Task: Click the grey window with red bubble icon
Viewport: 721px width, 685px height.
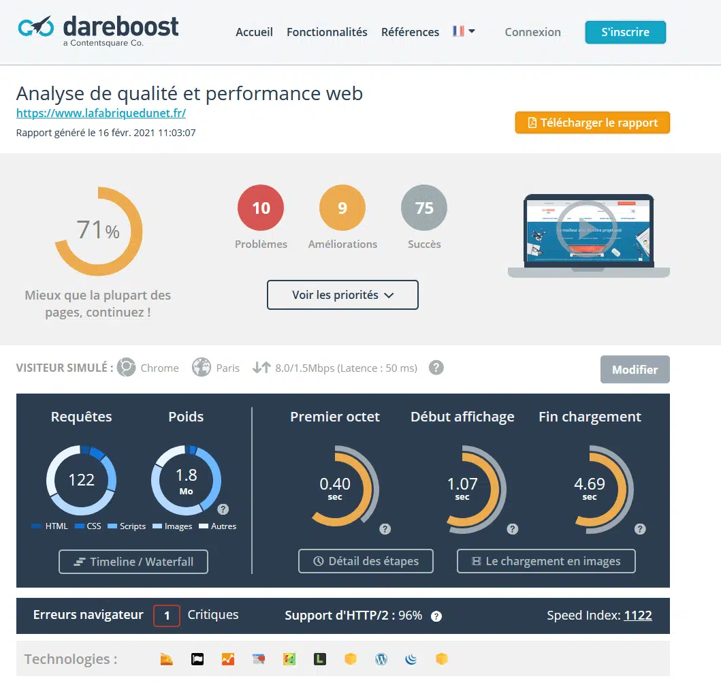Action: [x=259, y=659]
